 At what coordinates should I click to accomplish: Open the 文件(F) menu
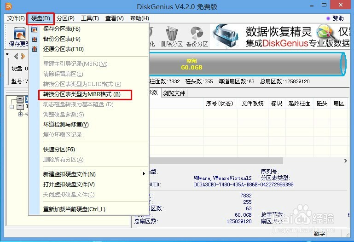coord(16,18)
